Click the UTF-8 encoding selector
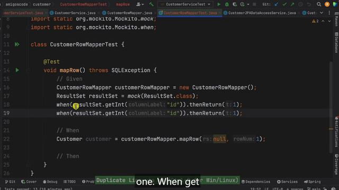The image size is (339, 190). [278, 189]
